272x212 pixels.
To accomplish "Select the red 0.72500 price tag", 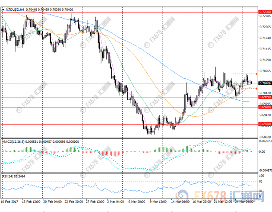I will click(264, 12).
